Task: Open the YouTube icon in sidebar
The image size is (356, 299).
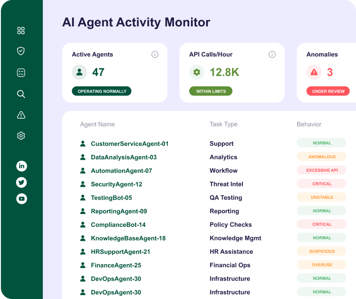Action: 21,199
